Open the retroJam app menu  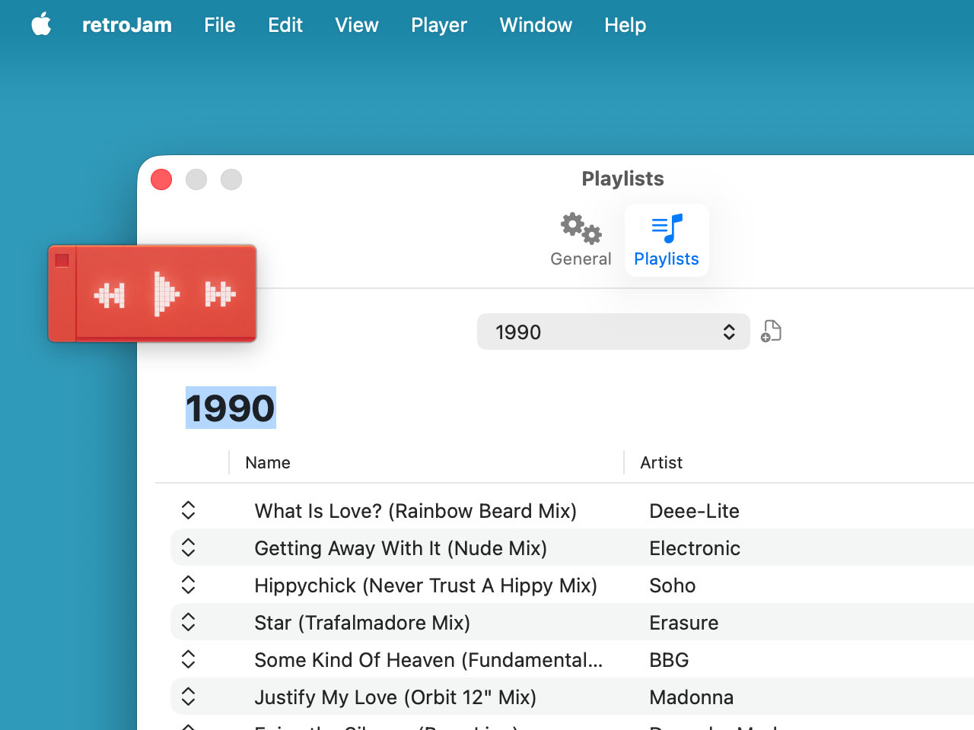pos(126,25)
